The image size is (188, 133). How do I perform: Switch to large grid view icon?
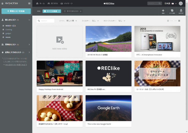point(179,21)
